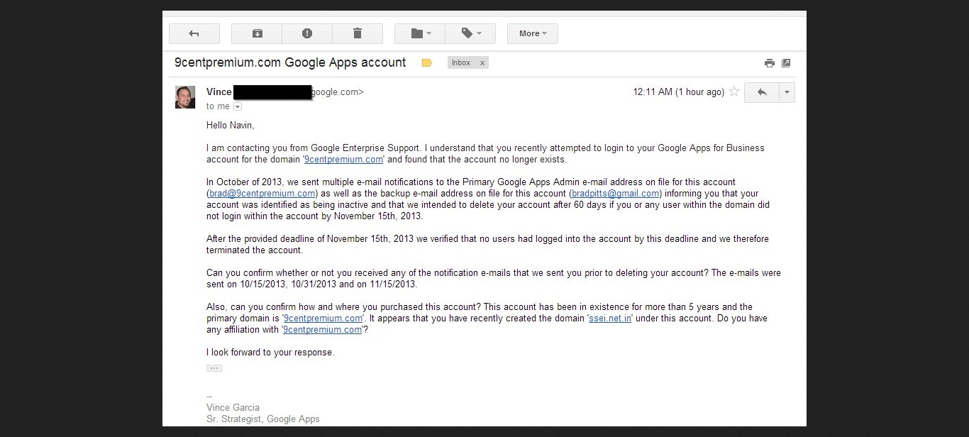The image size is (969, 437).
Task: Show details beside 'to me'
Action: click(238, 106)
